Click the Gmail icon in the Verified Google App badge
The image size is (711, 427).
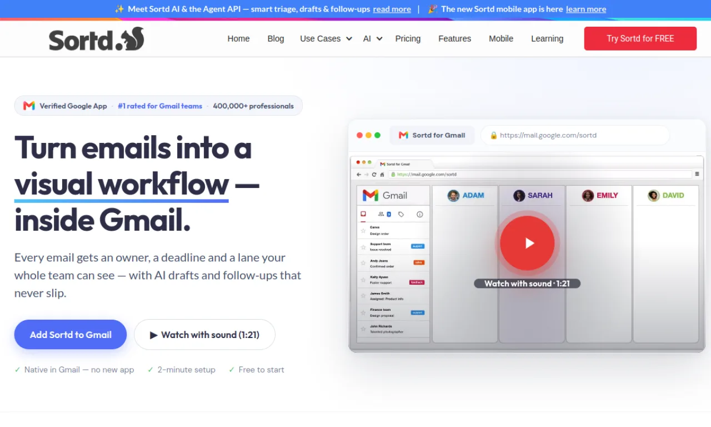pyautogui.click(x=29, y=106)
